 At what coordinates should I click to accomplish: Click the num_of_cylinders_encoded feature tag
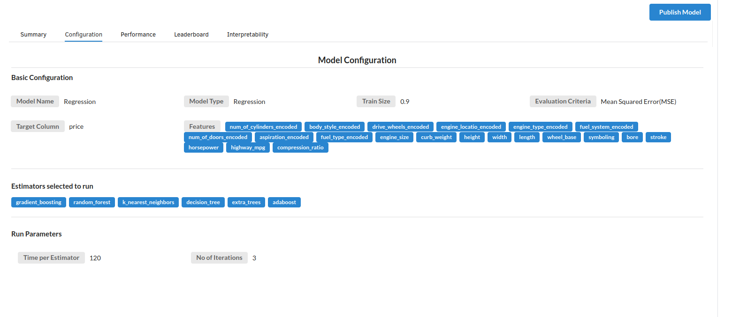coord(263,127)
